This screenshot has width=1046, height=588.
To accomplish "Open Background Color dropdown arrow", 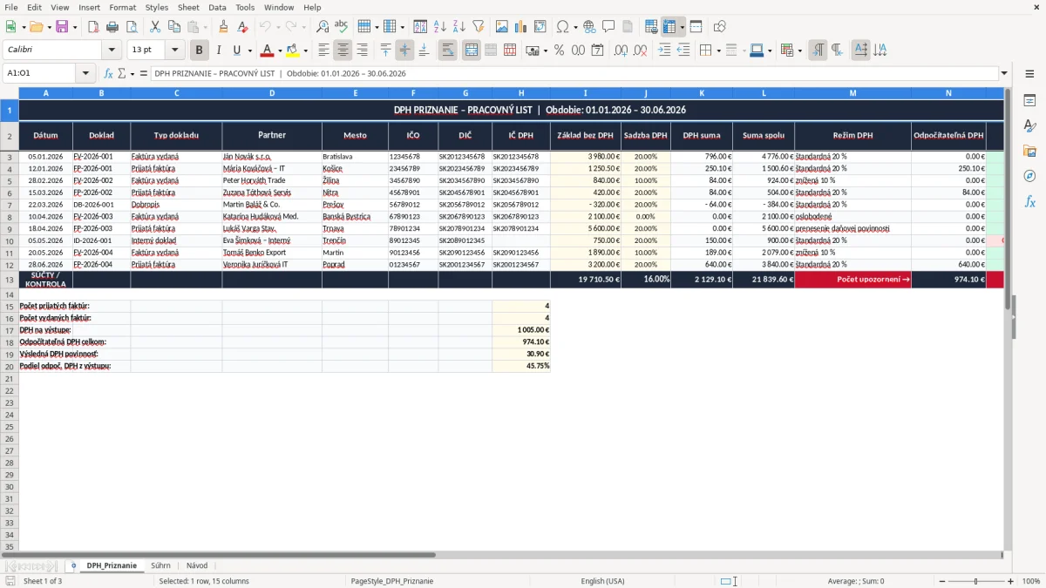I will point(305,51).
